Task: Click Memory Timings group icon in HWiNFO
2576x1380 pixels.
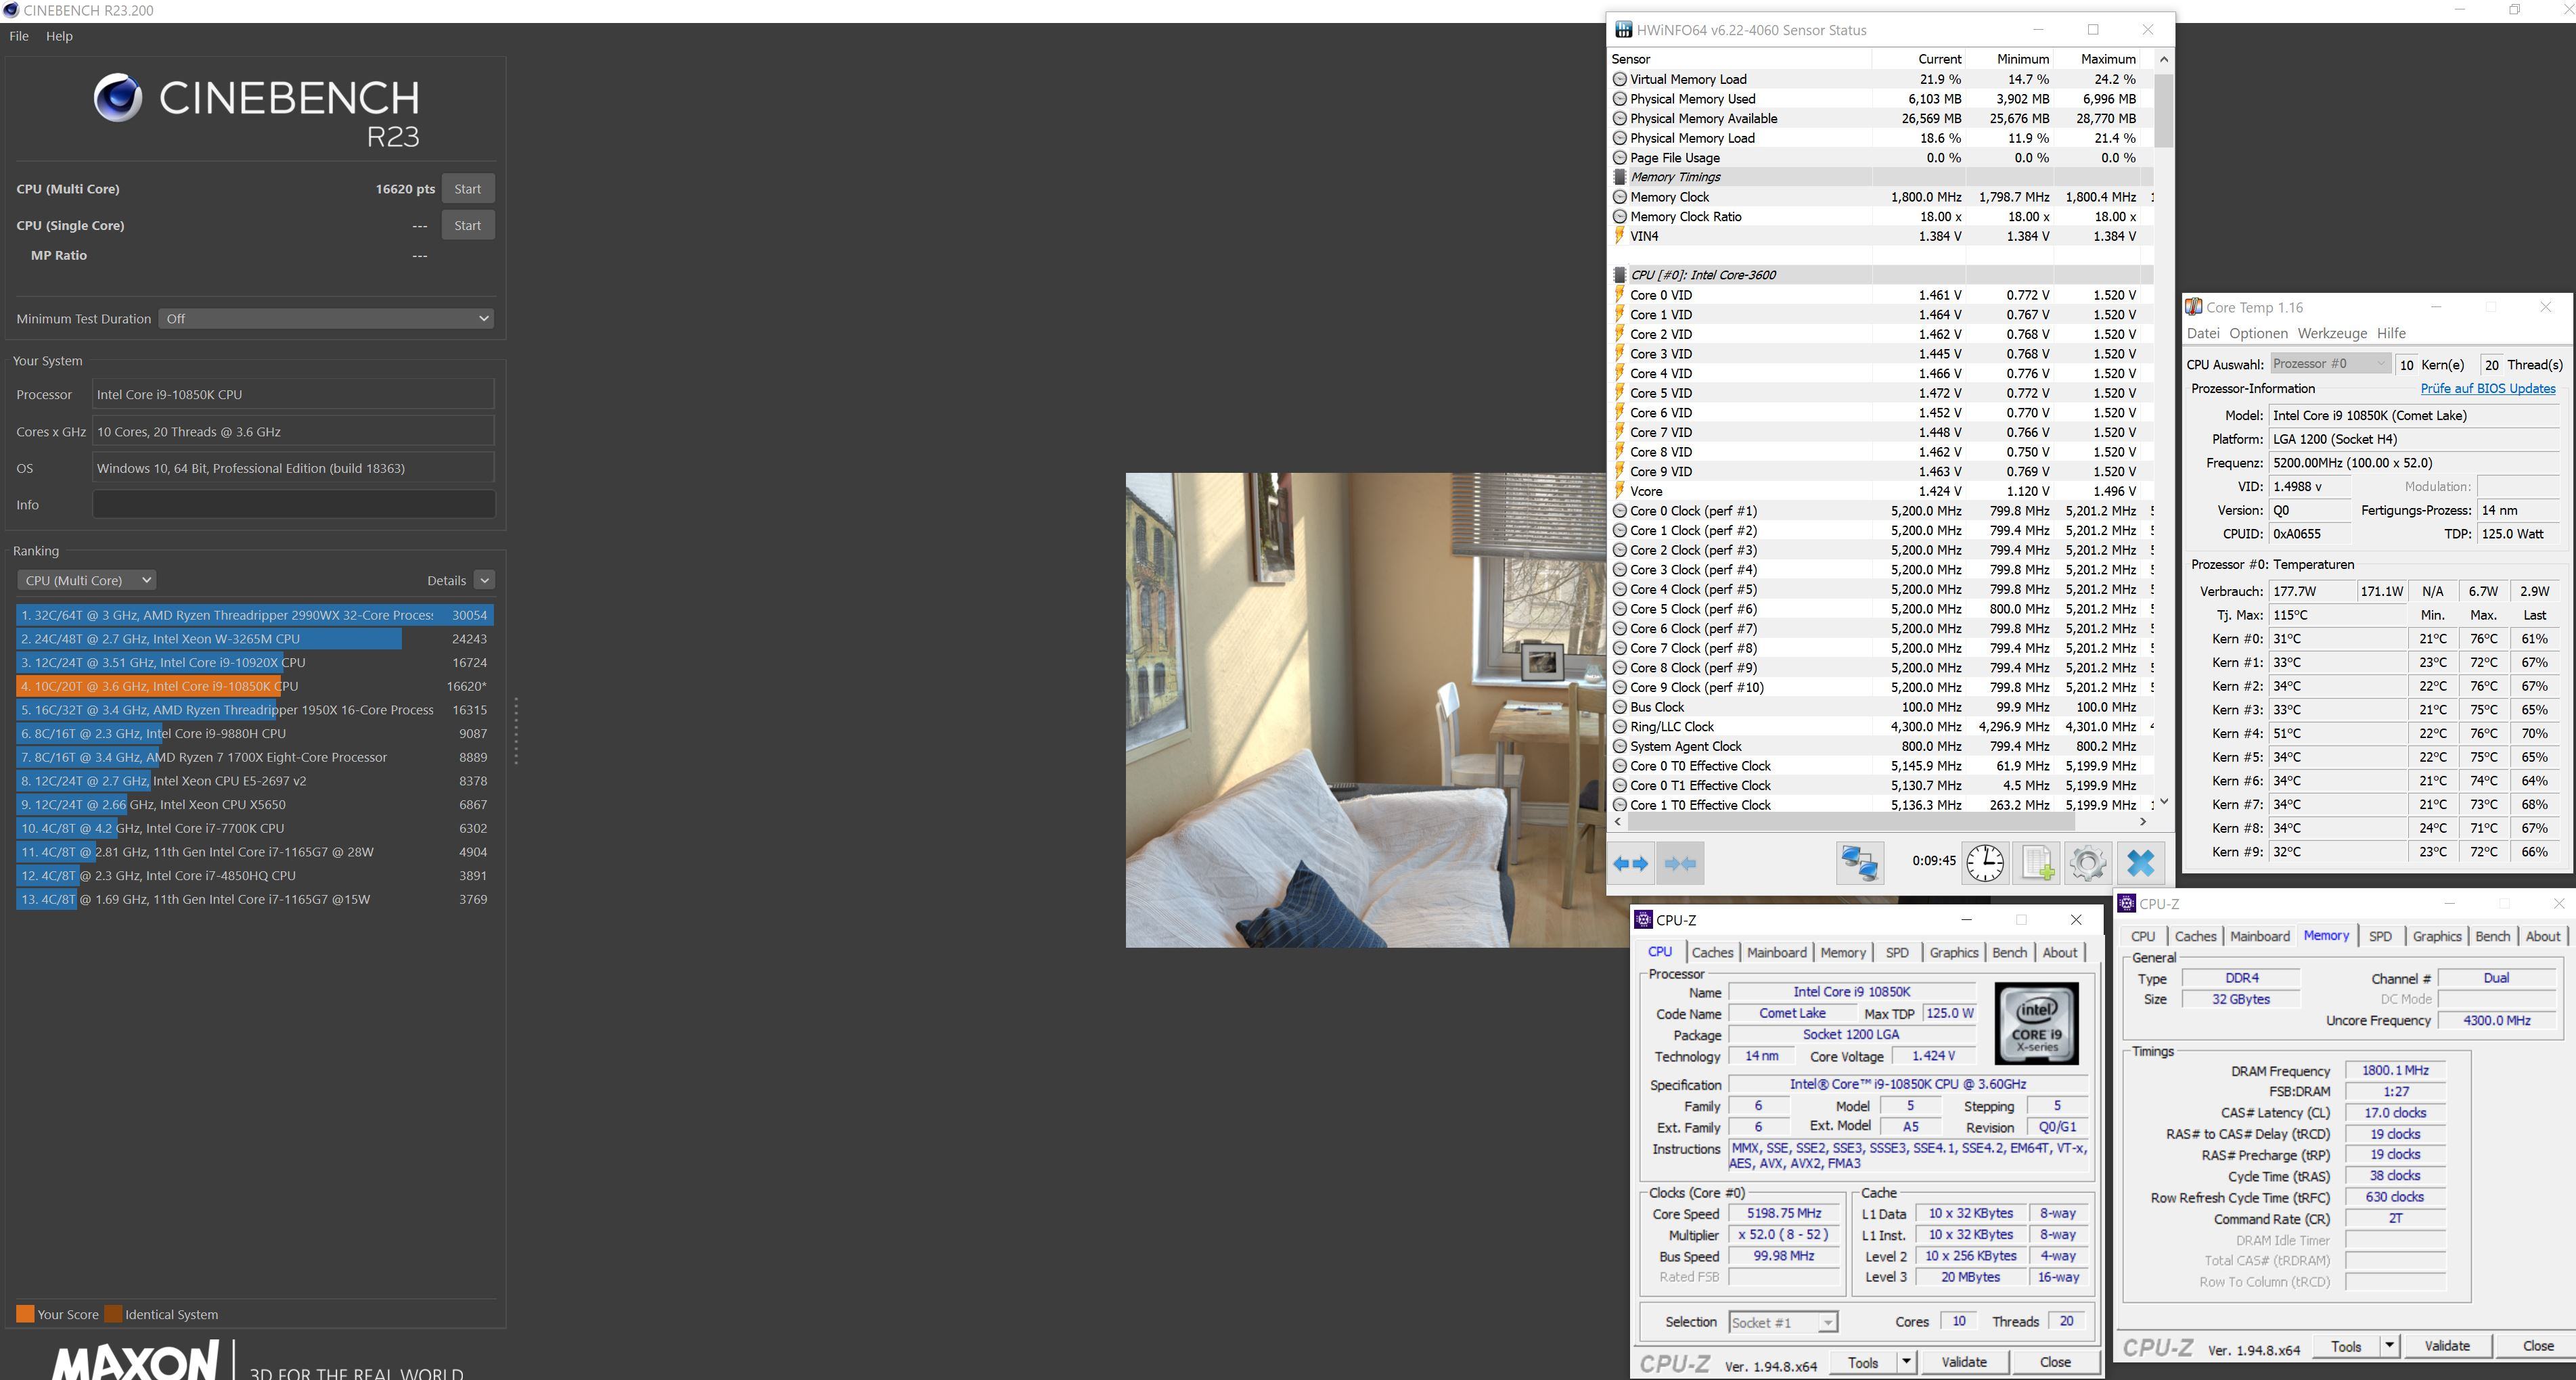Action: [1620, 177]
